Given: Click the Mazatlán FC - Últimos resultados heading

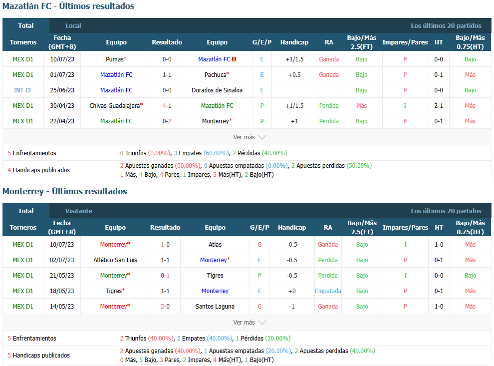Looking at the screenshot, I should pyautogui.click(x=68, y=6).
